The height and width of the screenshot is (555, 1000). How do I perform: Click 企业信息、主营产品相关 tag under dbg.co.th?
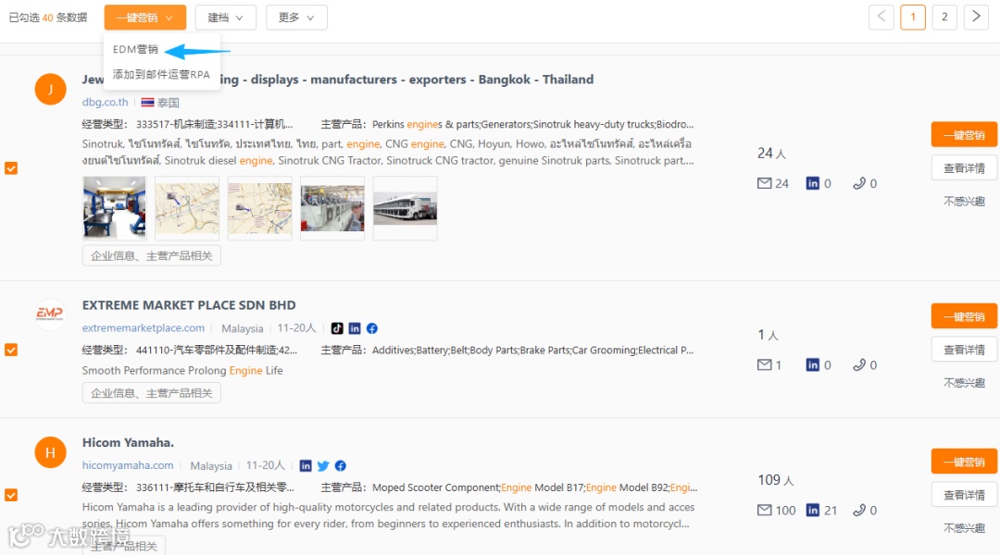[152, 256]
